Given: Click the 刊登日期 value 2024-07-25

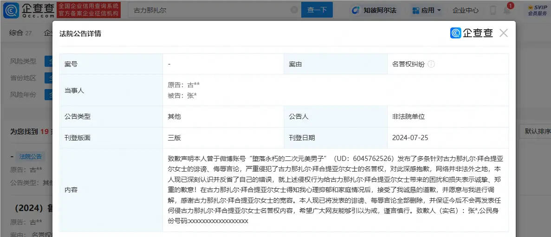Looking at the screenshot, I should click(x=410, y=138).
